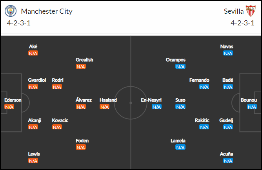Screen dimensions: 262x170
Task: Select player Rodri in the lineup
Action: click(58, 80)
